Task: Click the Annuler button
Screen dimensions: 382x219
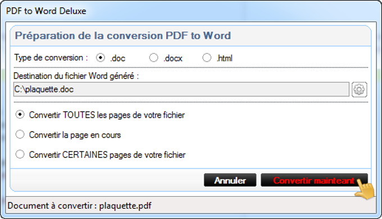Action: coord(230,180)
